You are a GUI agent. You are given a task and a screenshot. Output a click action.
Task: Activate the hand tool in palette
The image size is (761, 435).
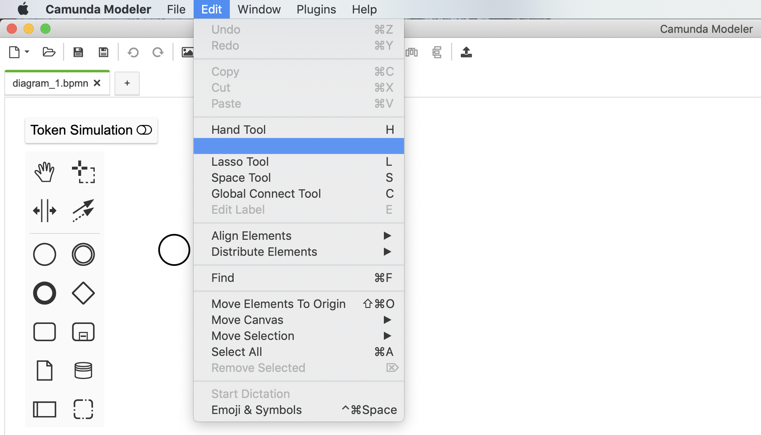45,172
